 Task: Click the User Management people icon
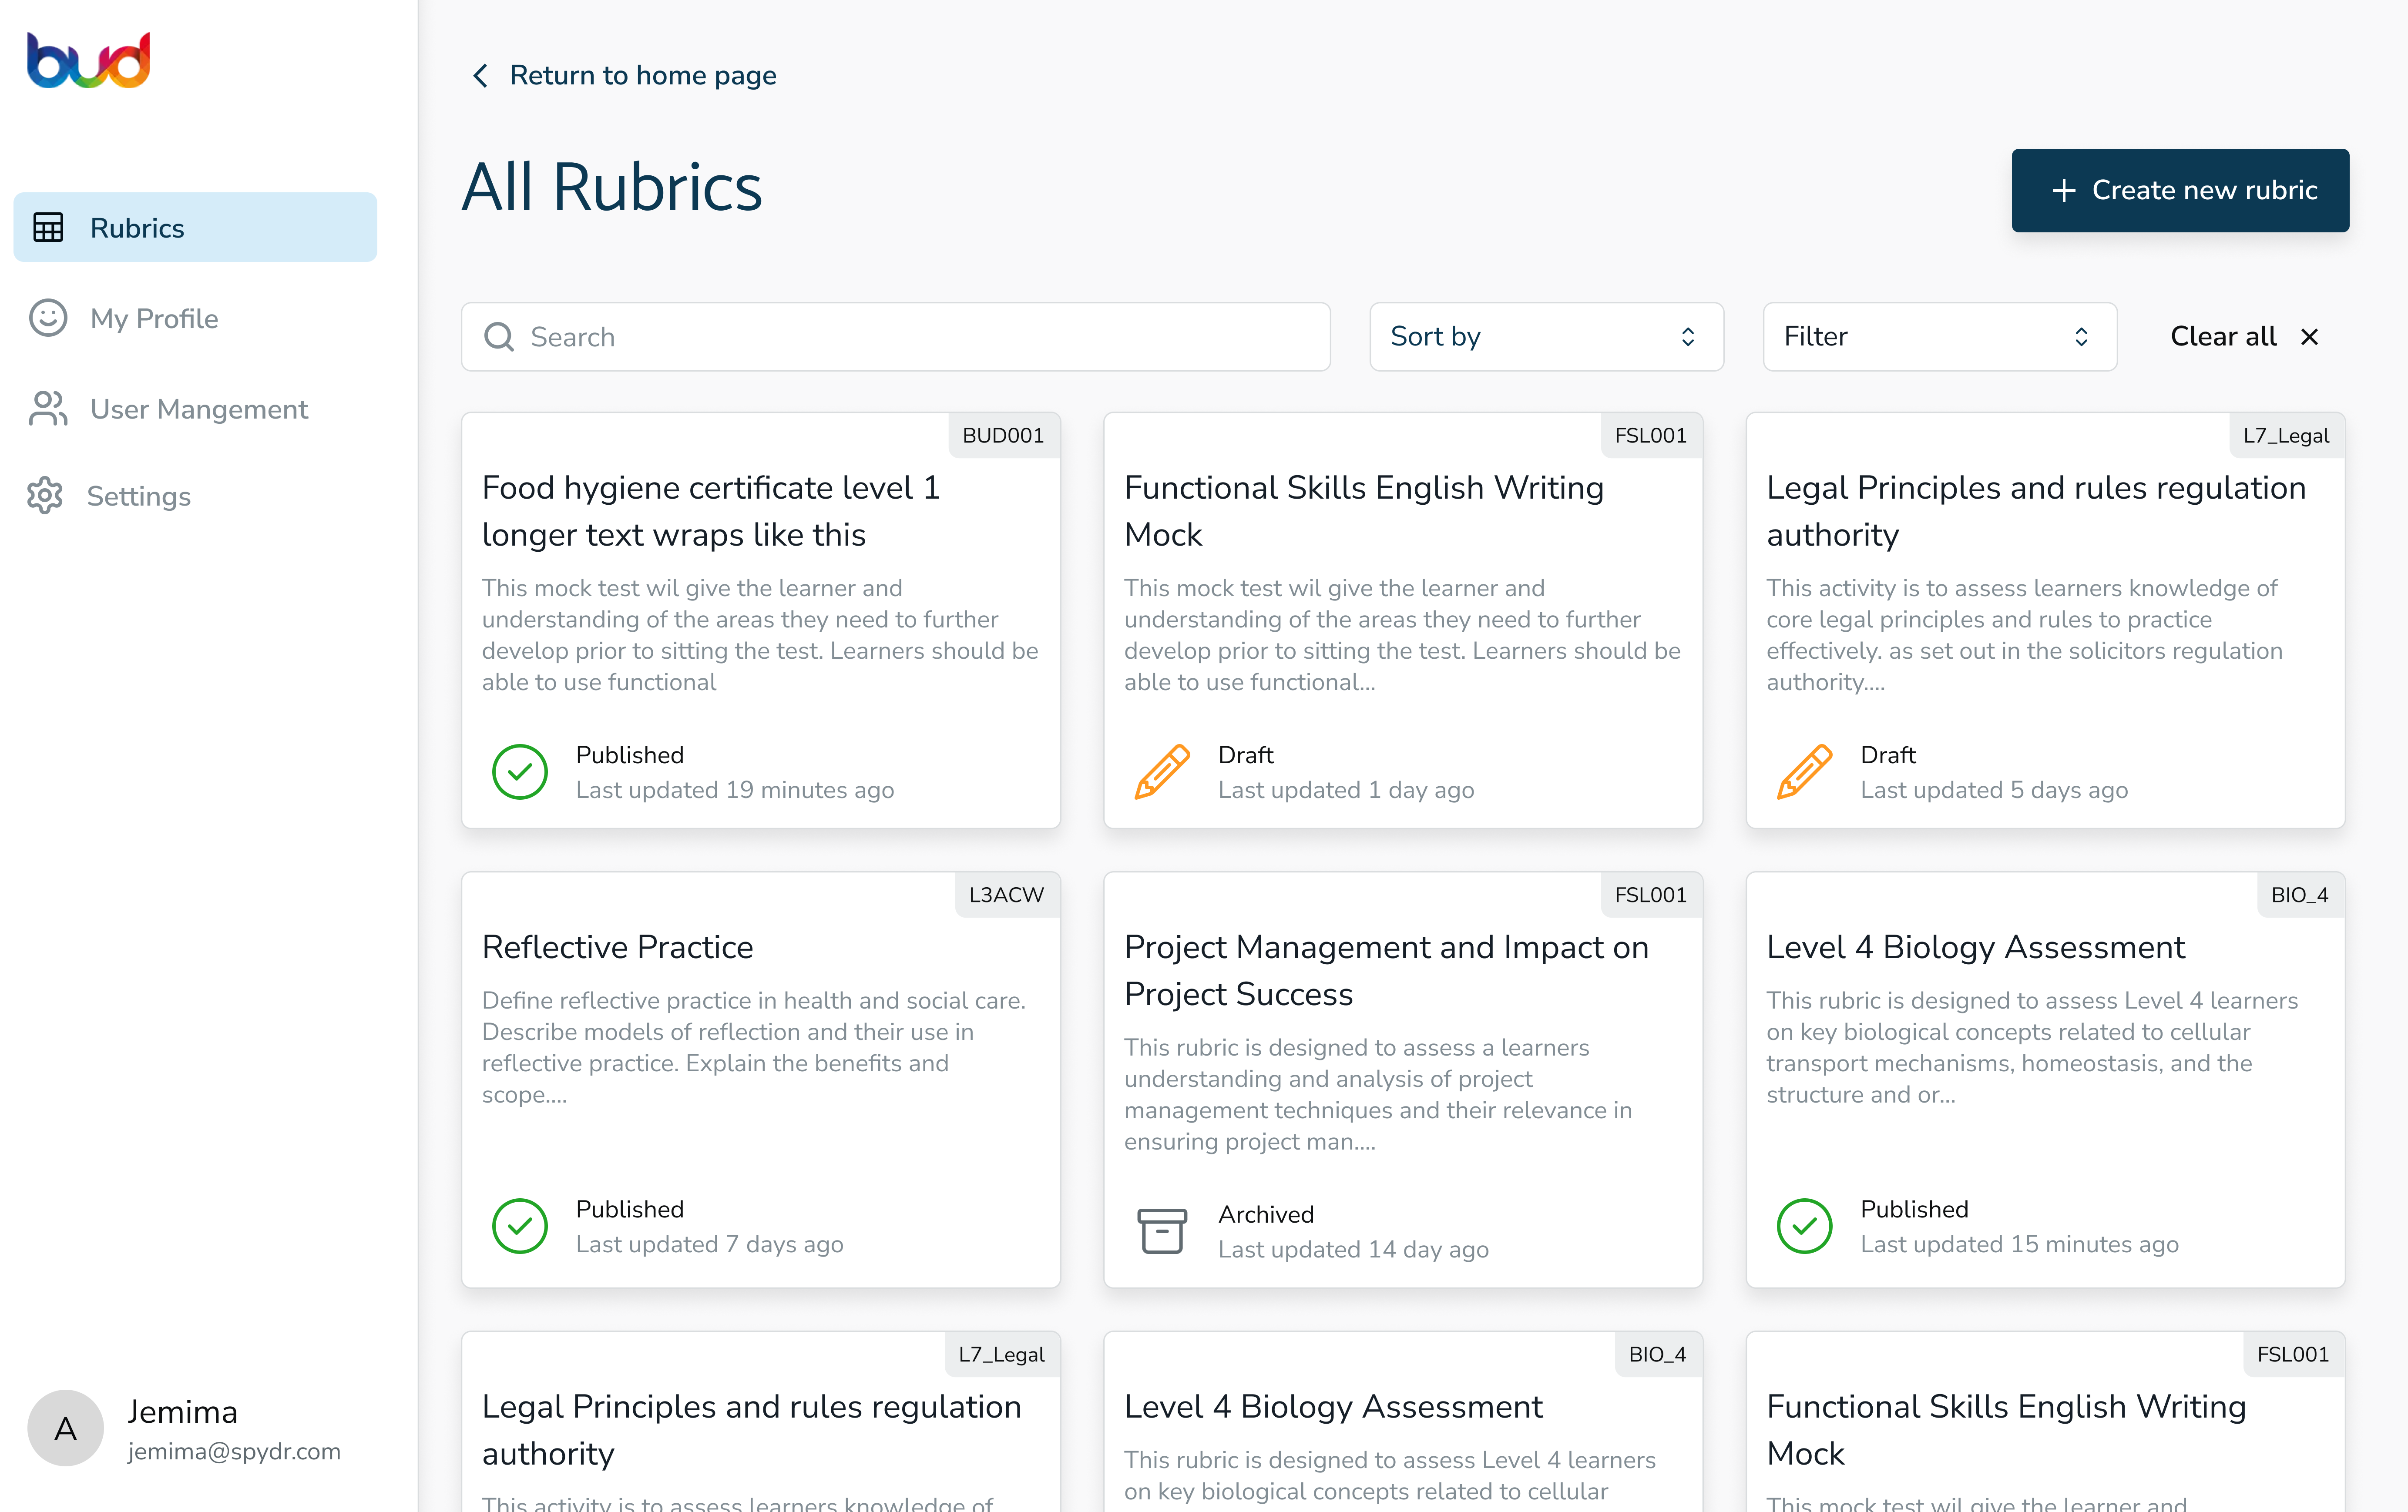[x=48, y=408]
